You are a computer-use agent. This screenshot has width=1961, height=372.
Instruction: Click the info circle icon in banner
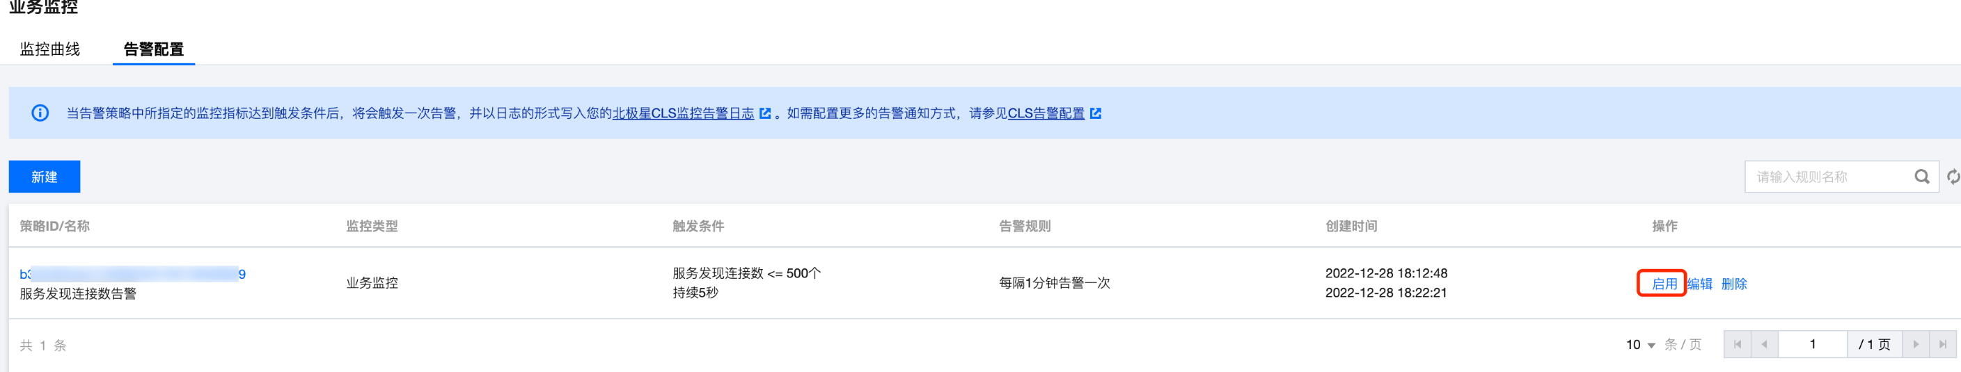click(x=40, y=113)
